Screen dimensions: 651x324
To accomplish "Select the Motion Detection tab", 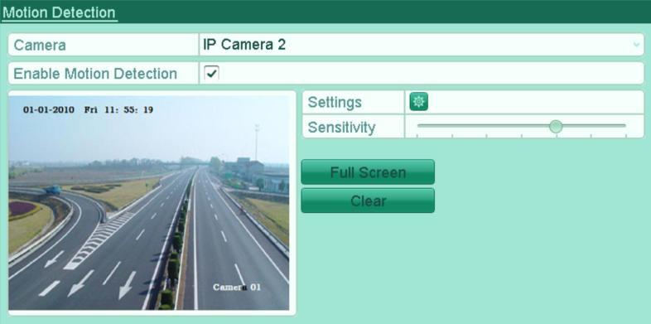I will (59, 12).
